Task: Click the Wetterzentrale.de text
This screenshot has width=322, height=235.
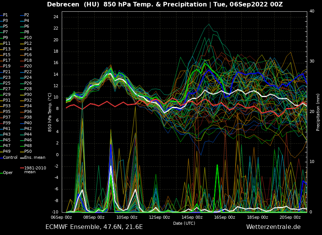Action: pyautogui.click(x=273, y=227)
